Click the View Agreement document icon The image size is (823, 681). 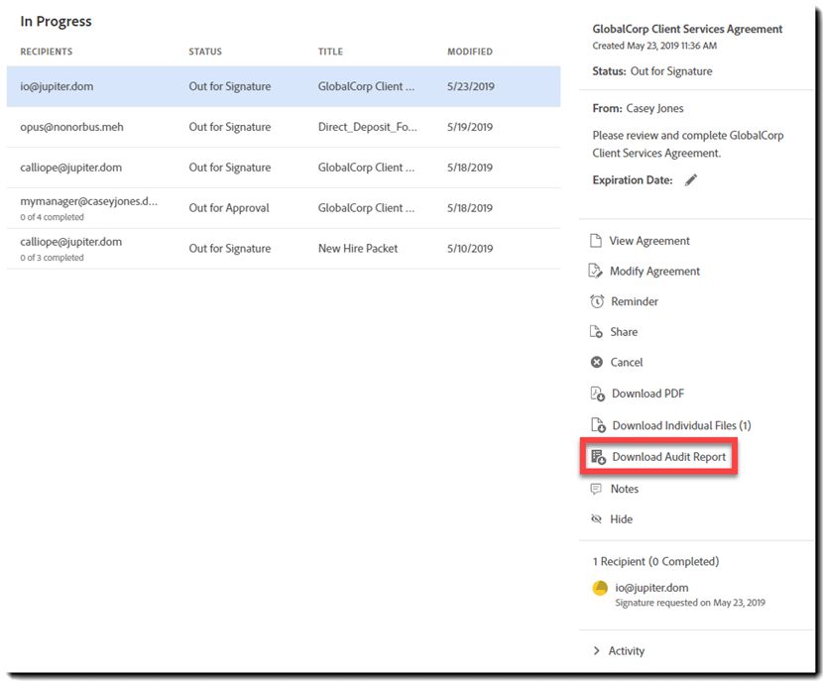(596, 241)
